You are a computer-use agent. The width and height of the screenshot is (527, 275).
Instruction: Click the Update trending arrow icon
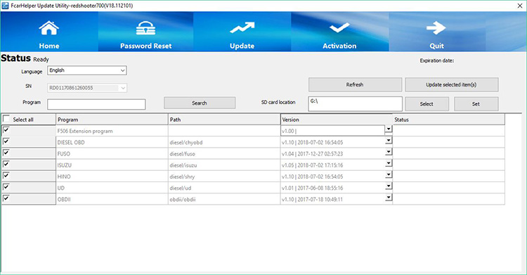(242, 28)
